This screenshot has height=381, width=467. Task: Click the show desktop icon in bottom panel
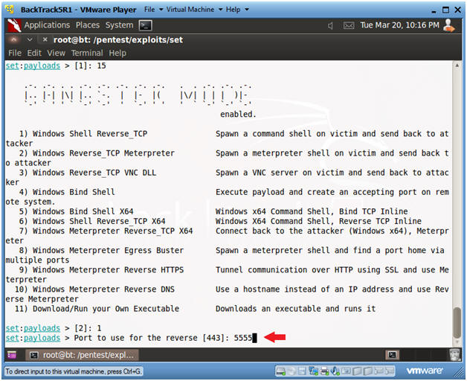click(12, 355)
